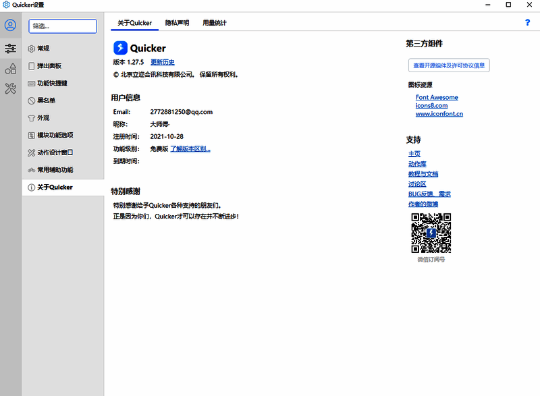The image size is (540, 396).
Task: Click the 查看开源组件及许可协议信息 button
Action: tap(450, 65)
